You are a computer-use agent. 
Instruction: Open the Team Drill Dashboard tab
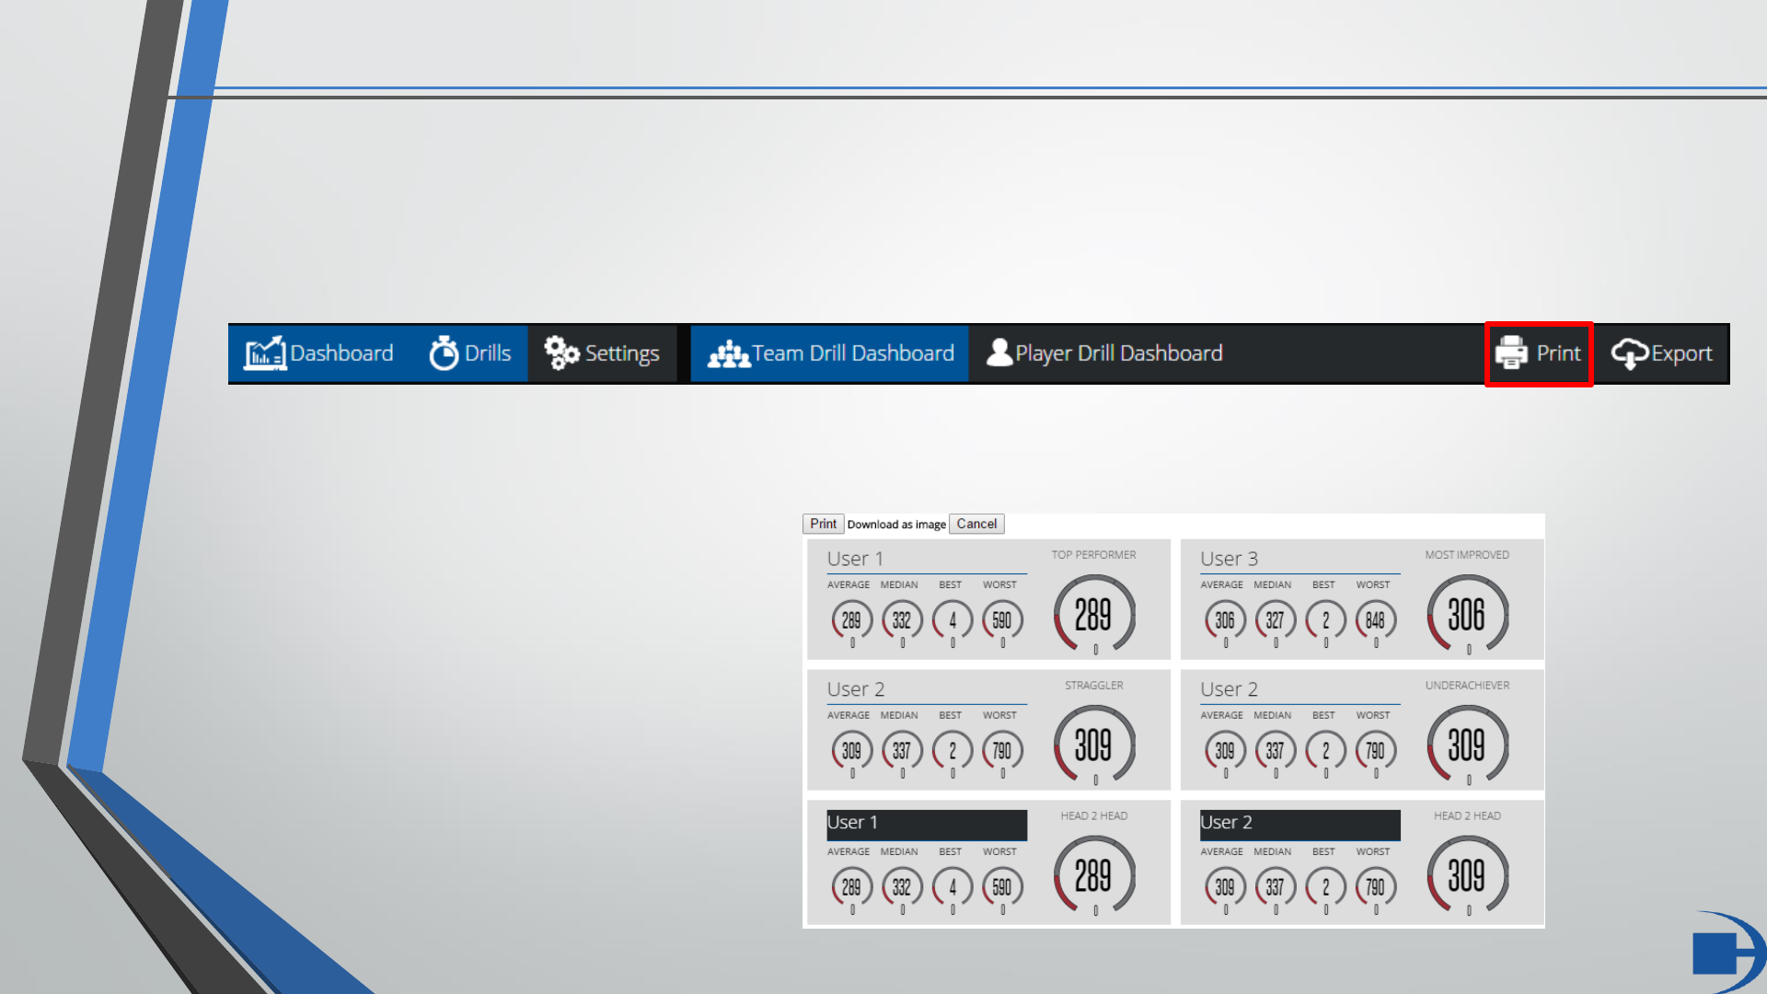click(x=851, y=353)
